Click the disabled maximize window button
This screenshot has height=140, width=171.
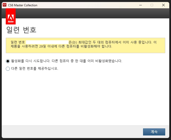tap(152, 5)
